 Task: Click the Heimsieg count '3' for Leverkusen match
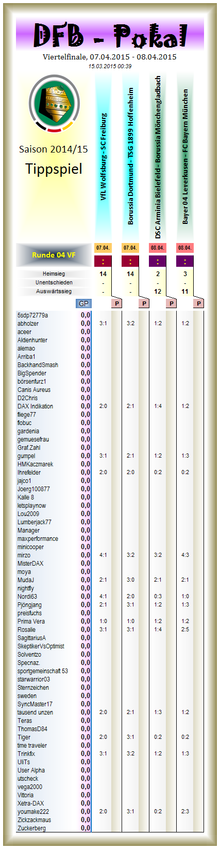(185, 274)
